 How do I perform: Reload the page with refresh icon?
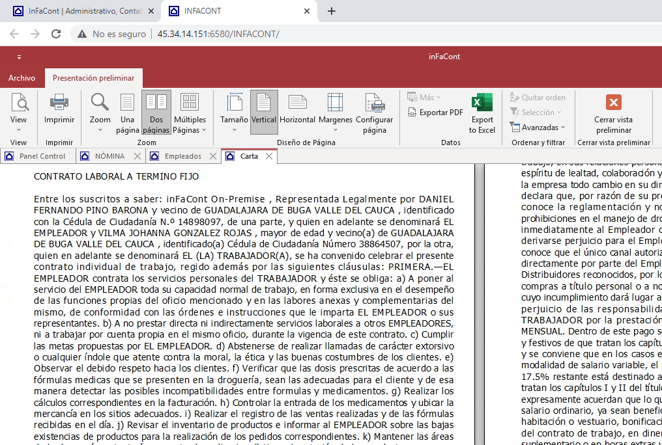point(56,34)
